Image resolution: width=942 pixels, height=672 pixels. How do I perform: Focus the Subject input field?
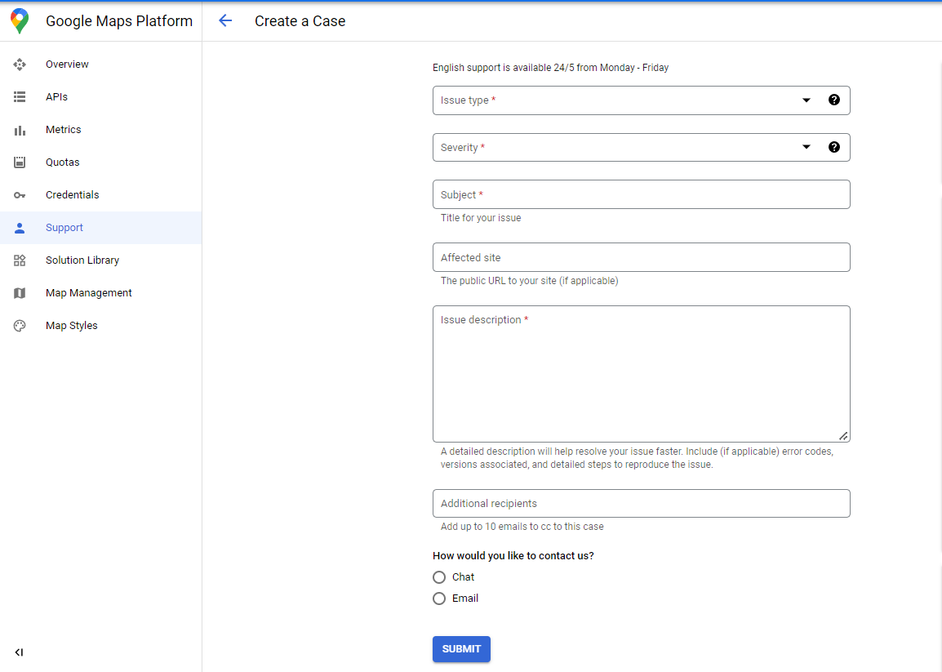tap(641, 194)
